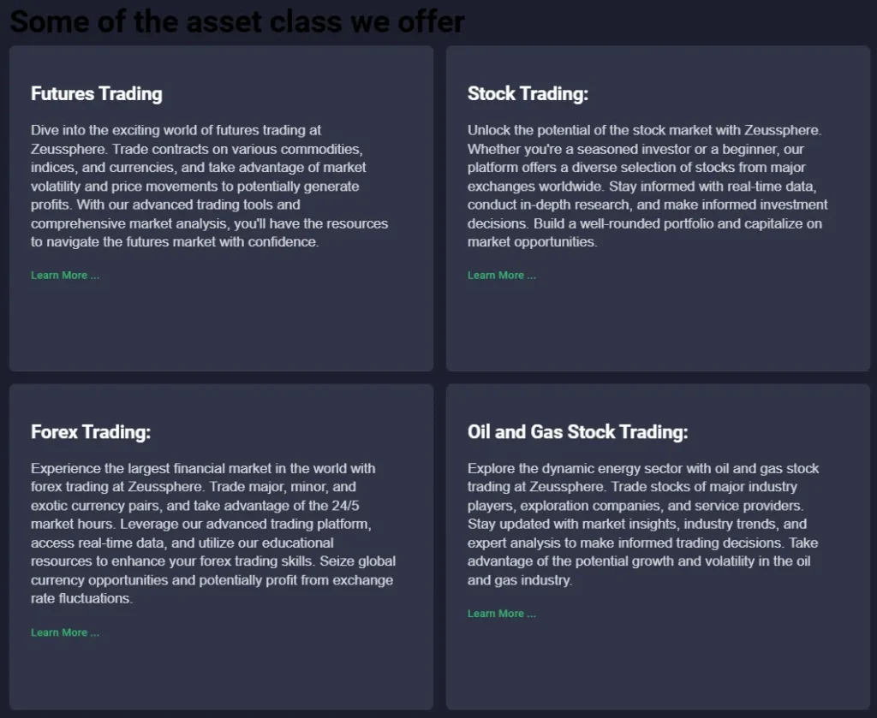Click the 'Some of the asset class' page heading
Image resolution: width=877 pixels, height=718 pixels.
click(x=236, y=21)
